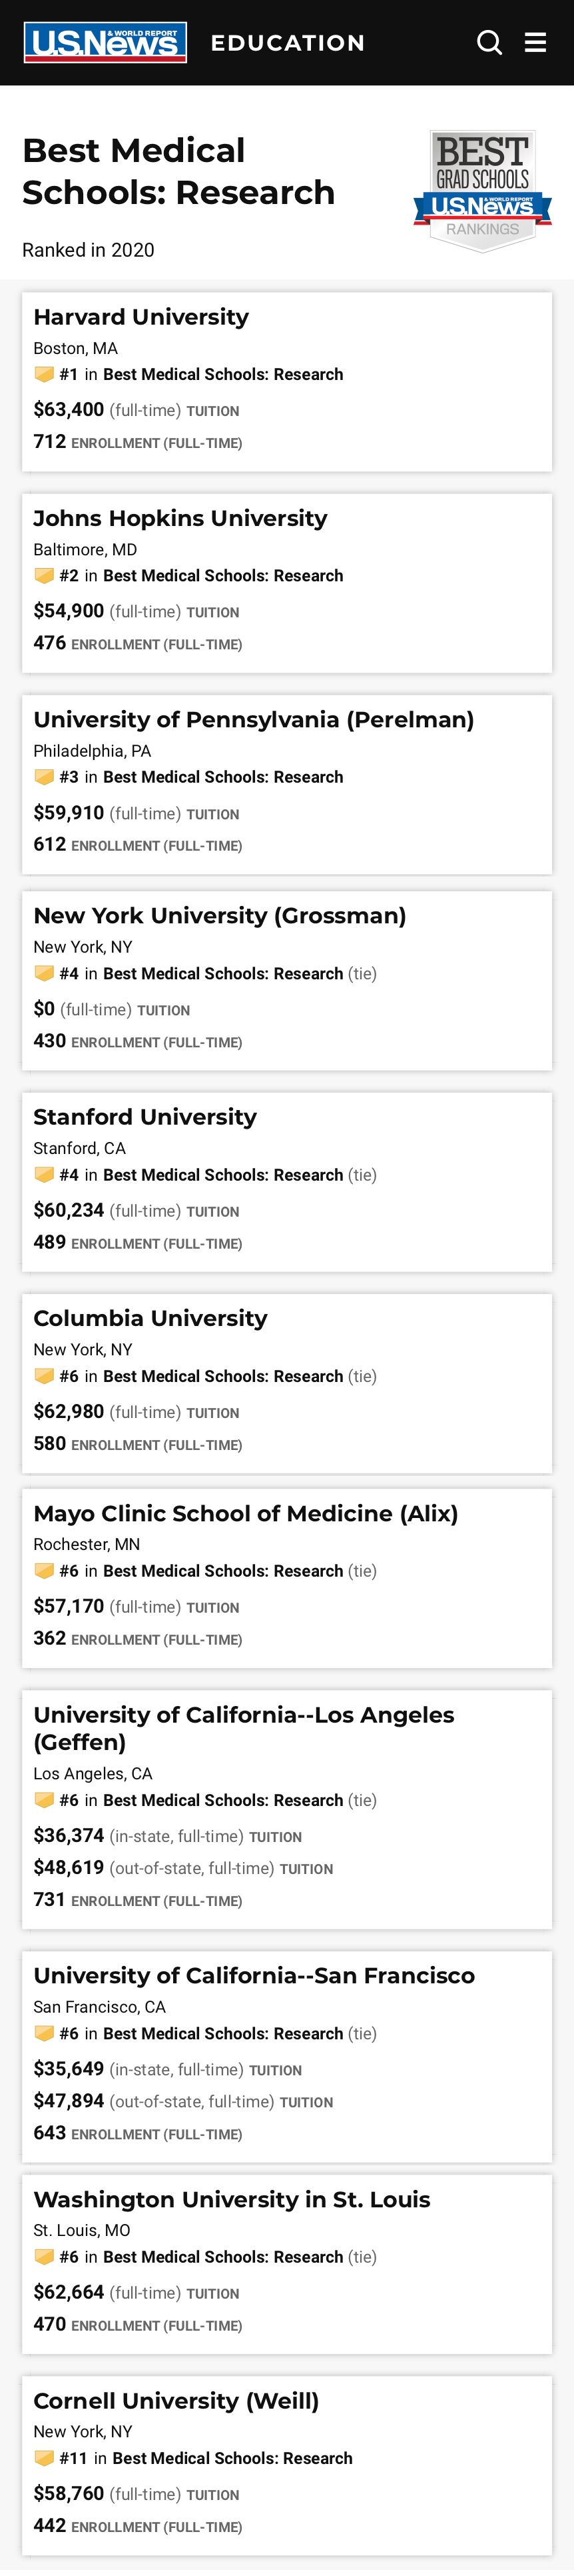Click Harvard's #1 ranking badge icon
The width and height of the screenshot is (574, 2576).
click(44, 374)
